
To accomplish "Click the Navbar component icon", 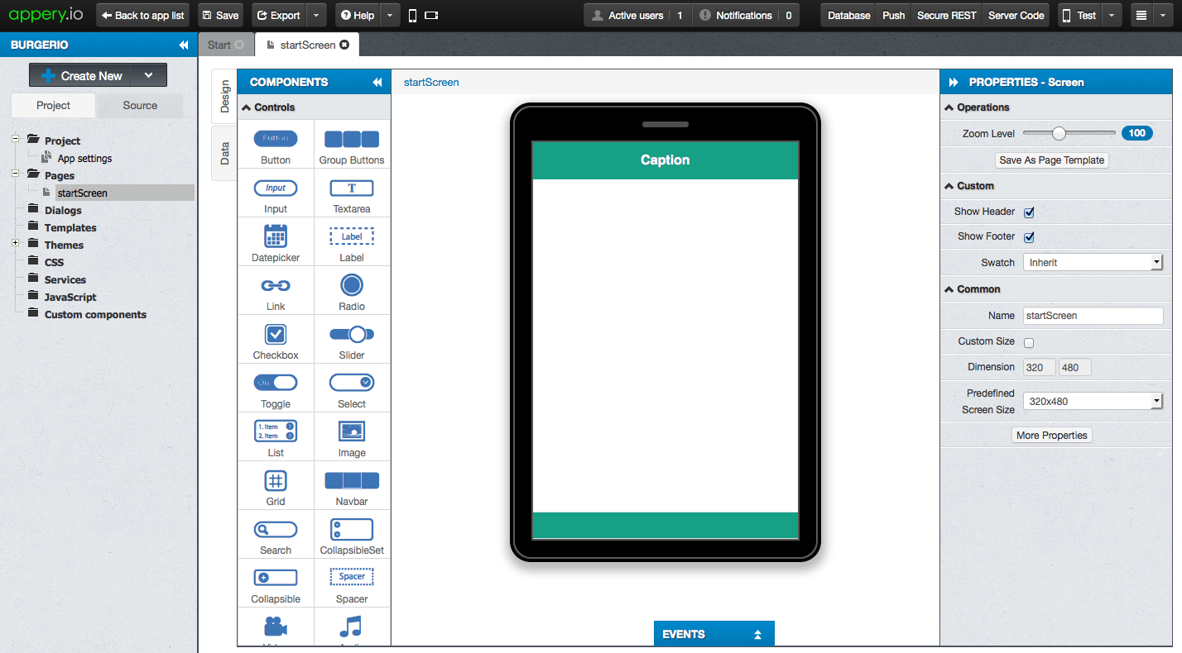I will [352, 480].
